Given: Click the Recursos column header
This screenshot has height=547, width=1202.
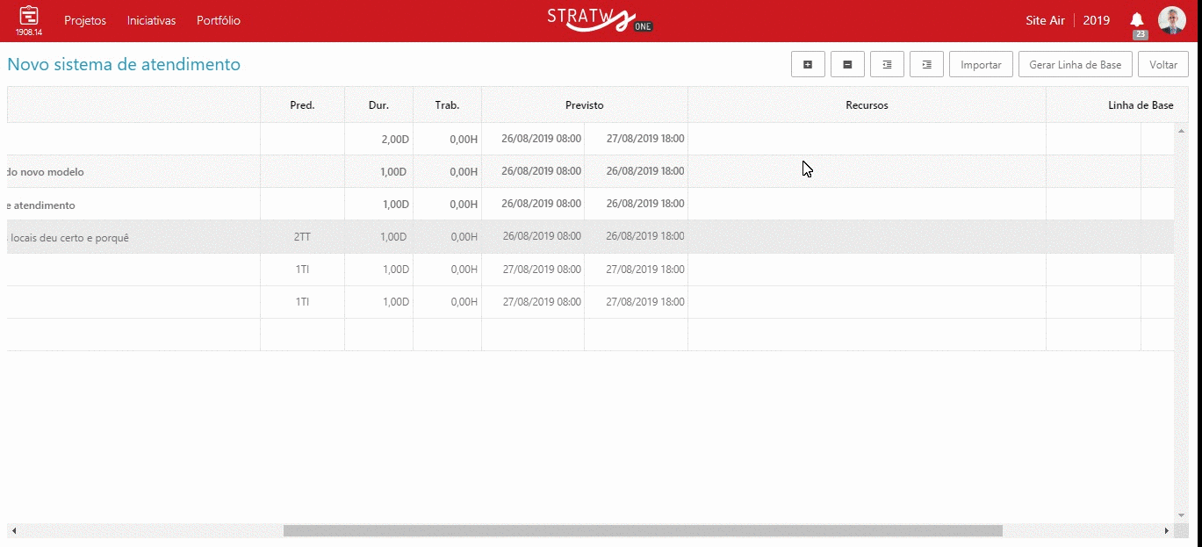Looking at the screenshot, I should tap(867, 105).
